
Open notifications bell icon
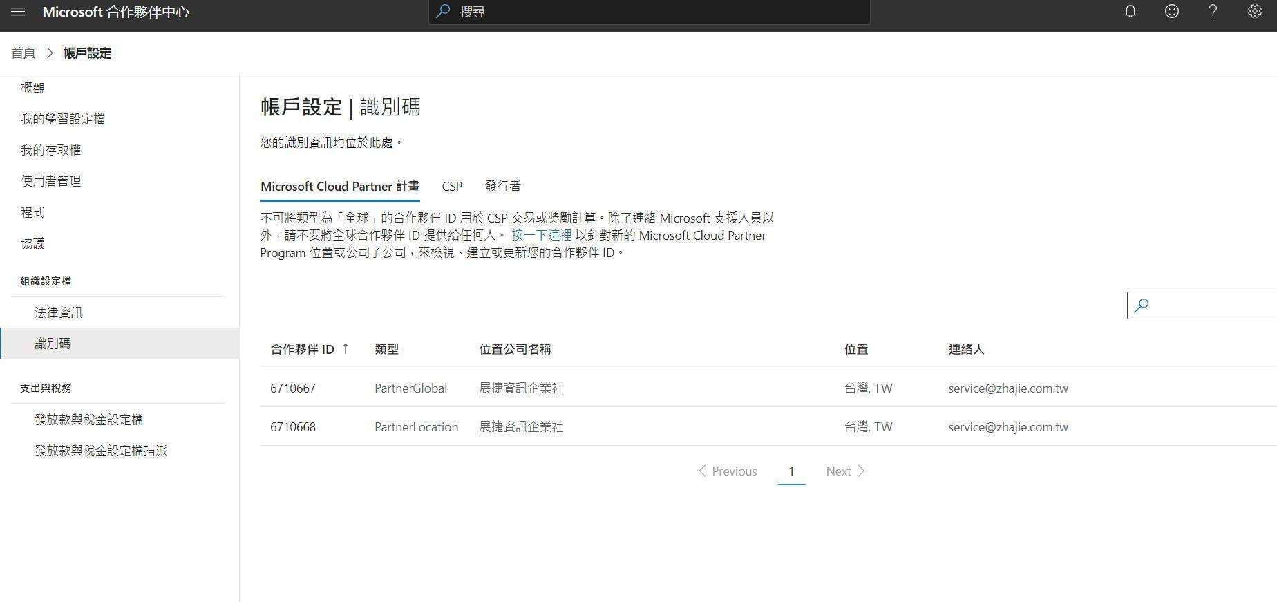click(1131, 11)
